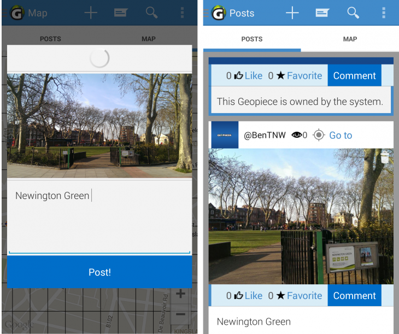Comment on the system-owned Geopiece
Screen dimensions: 399x334
click(354, 76)
